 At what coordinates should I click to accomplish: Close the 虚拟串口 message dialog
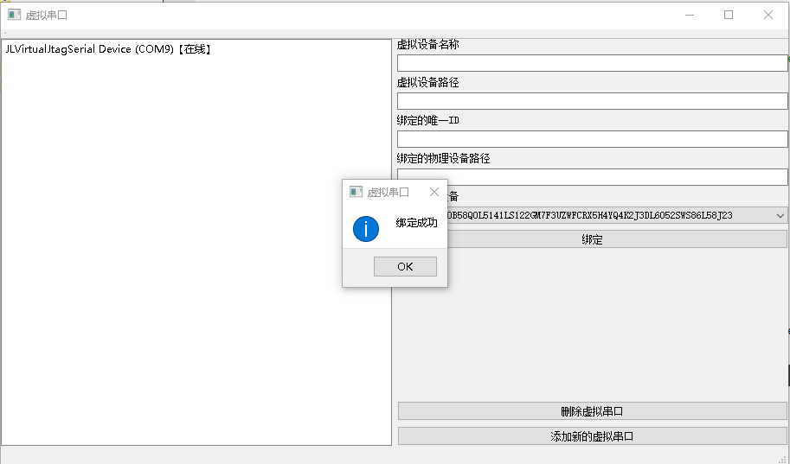pyautogui.click(x=434, y=192)
